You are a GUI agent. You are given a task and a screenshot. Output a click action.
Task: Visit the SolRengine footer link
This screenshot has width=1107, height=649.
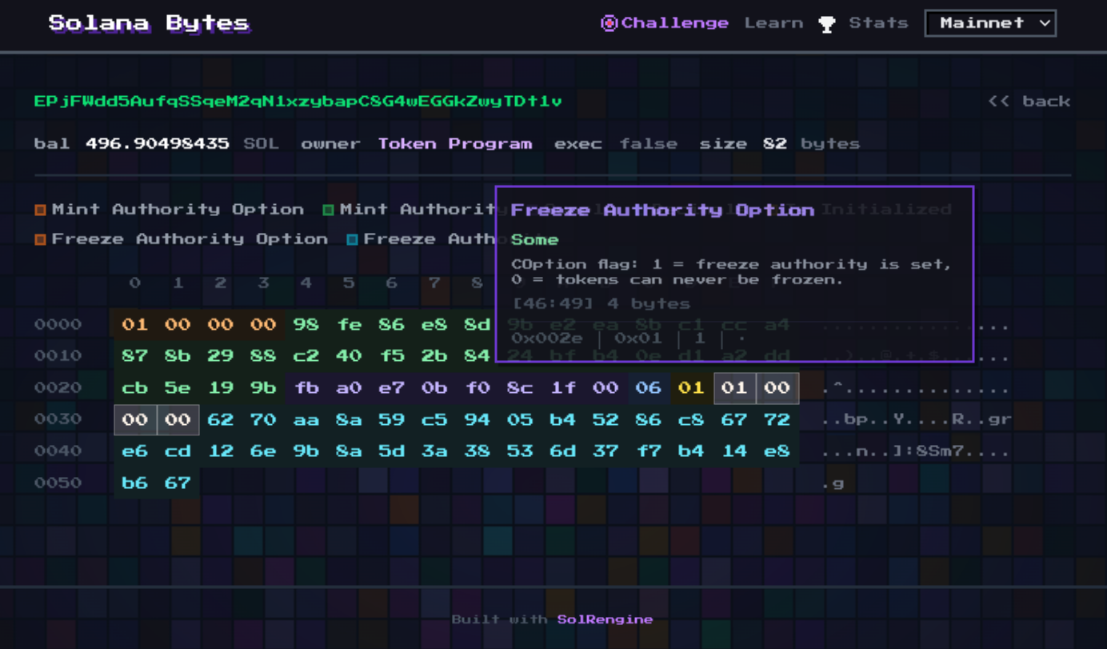(x=605, y=619)
